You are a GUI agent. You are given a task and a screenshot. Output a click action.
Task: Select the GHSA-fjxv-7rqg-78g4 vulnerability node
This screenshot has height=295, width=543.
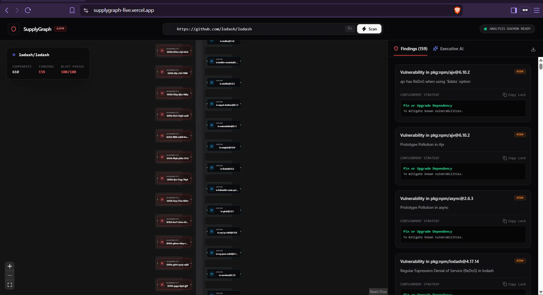click(x=174, y=178)
